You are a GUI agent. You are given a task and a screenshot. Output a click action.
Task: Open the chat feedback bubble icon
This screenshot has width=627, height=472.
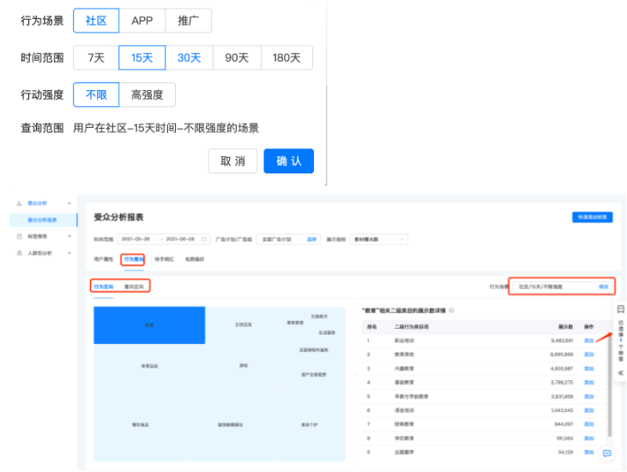[607, 453]
